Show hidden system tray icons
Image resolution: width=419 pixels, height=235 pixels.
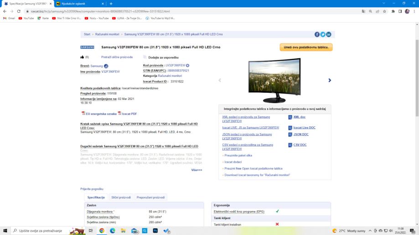[x=370, y=230]
